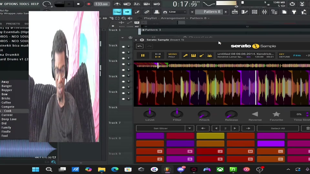310x174 pixels.
Task: Go to previous pad bank number
Action: coord(216,128)
